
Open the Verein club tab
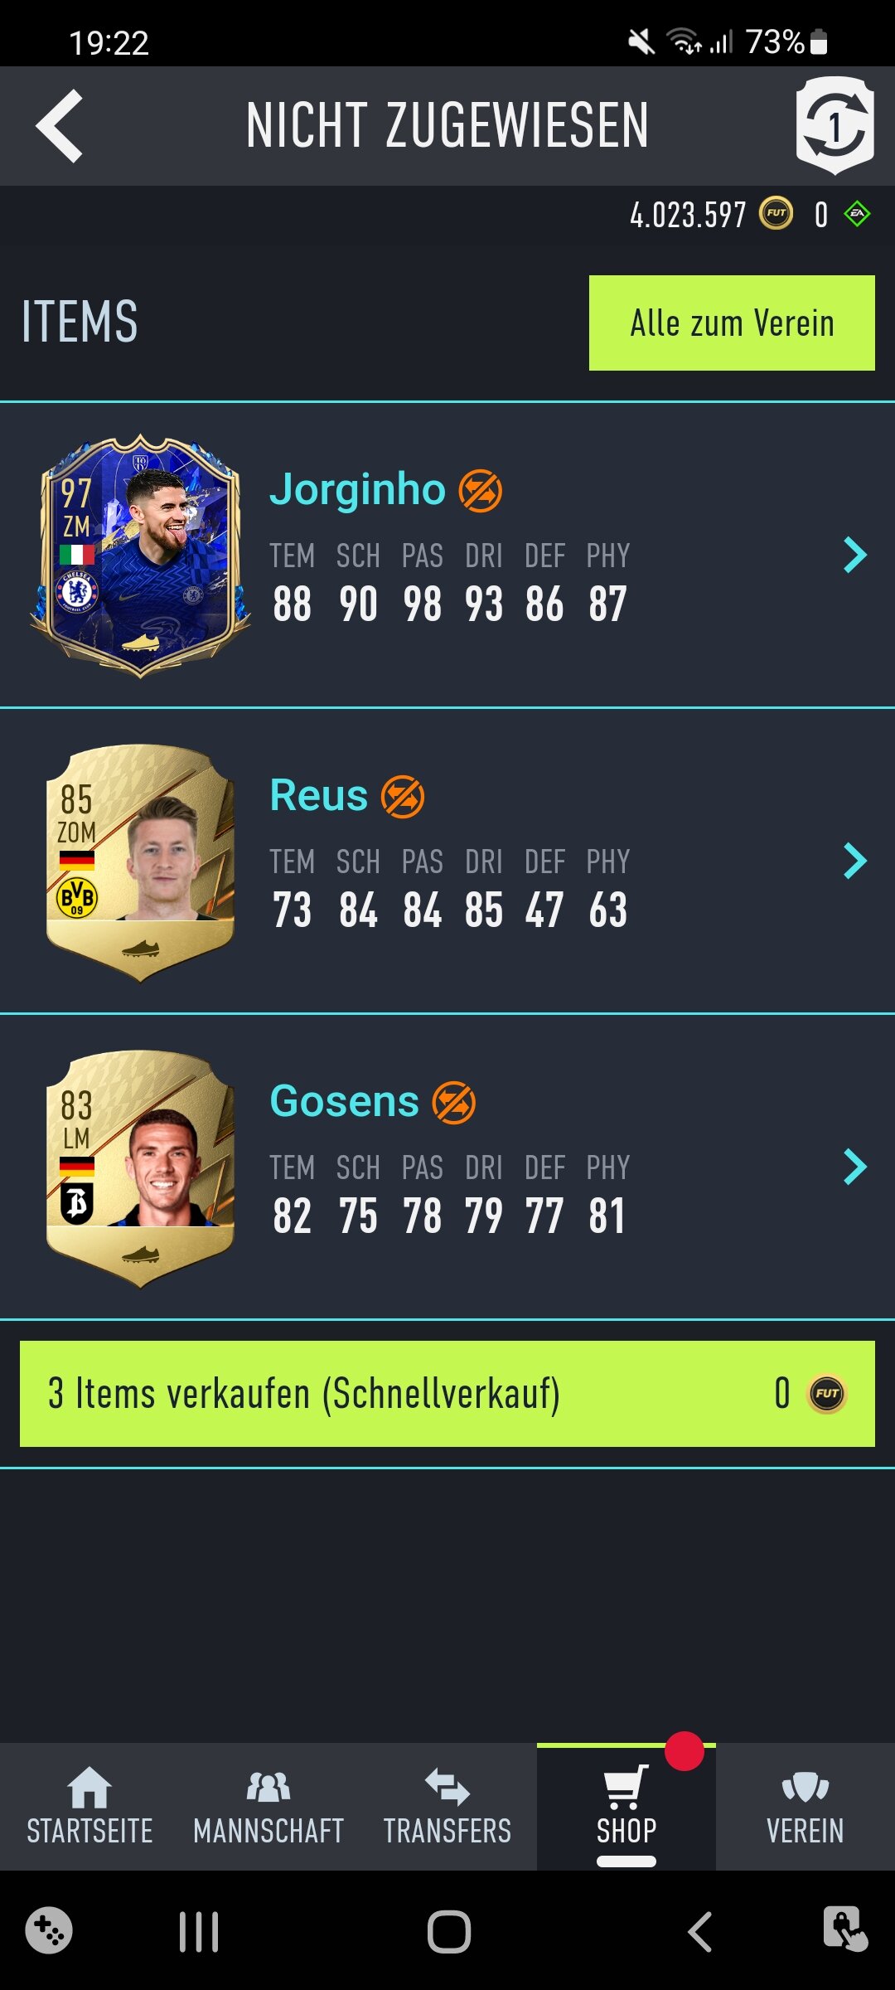[x=805, y=1807]
